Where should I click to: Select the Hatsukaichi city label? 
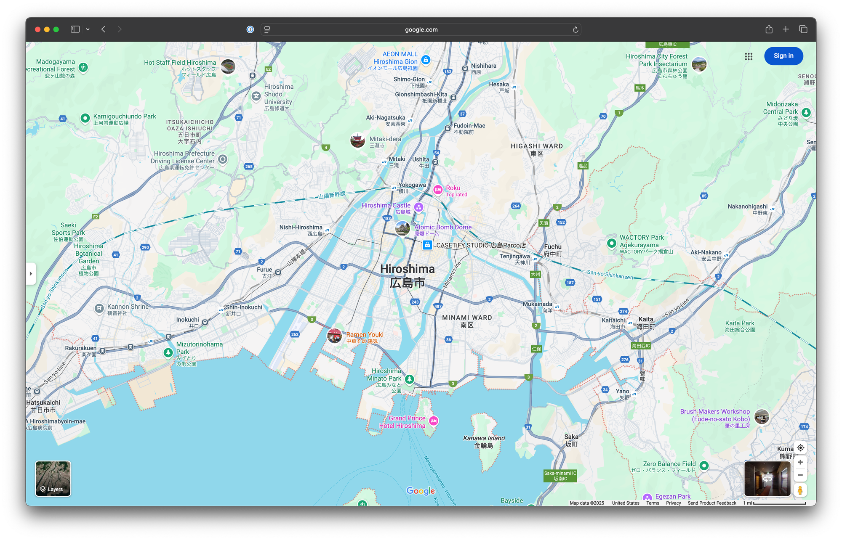[44, 406]
